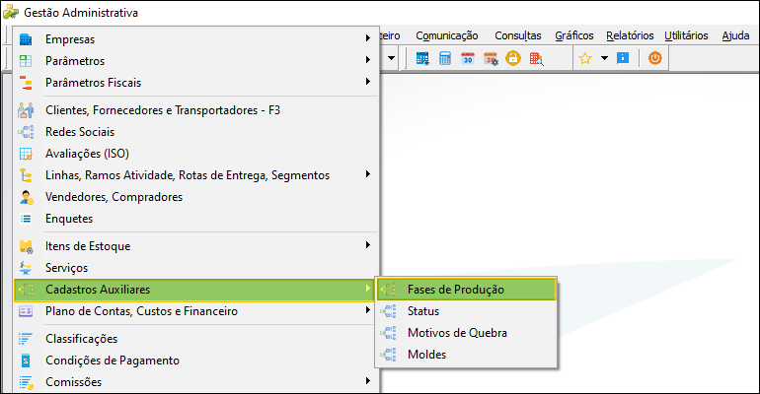Click the Linhas, Ramos Atividade icon
Viewport: 760px width, 394px height.
coord(26,175)
